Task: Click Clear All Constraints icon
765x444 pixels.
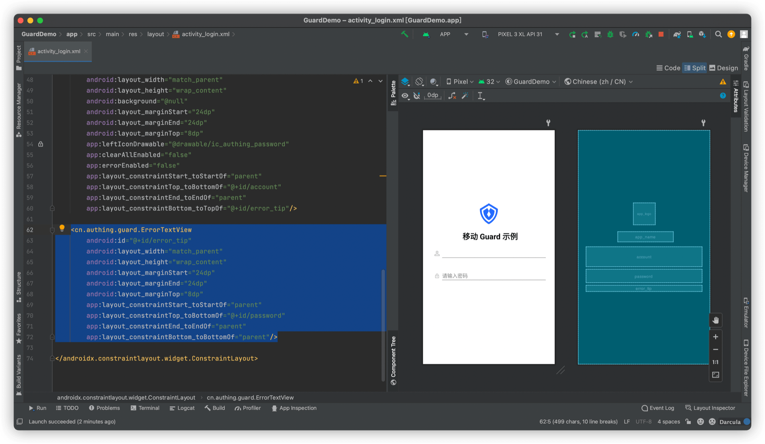Action: [x=452, y=96]
